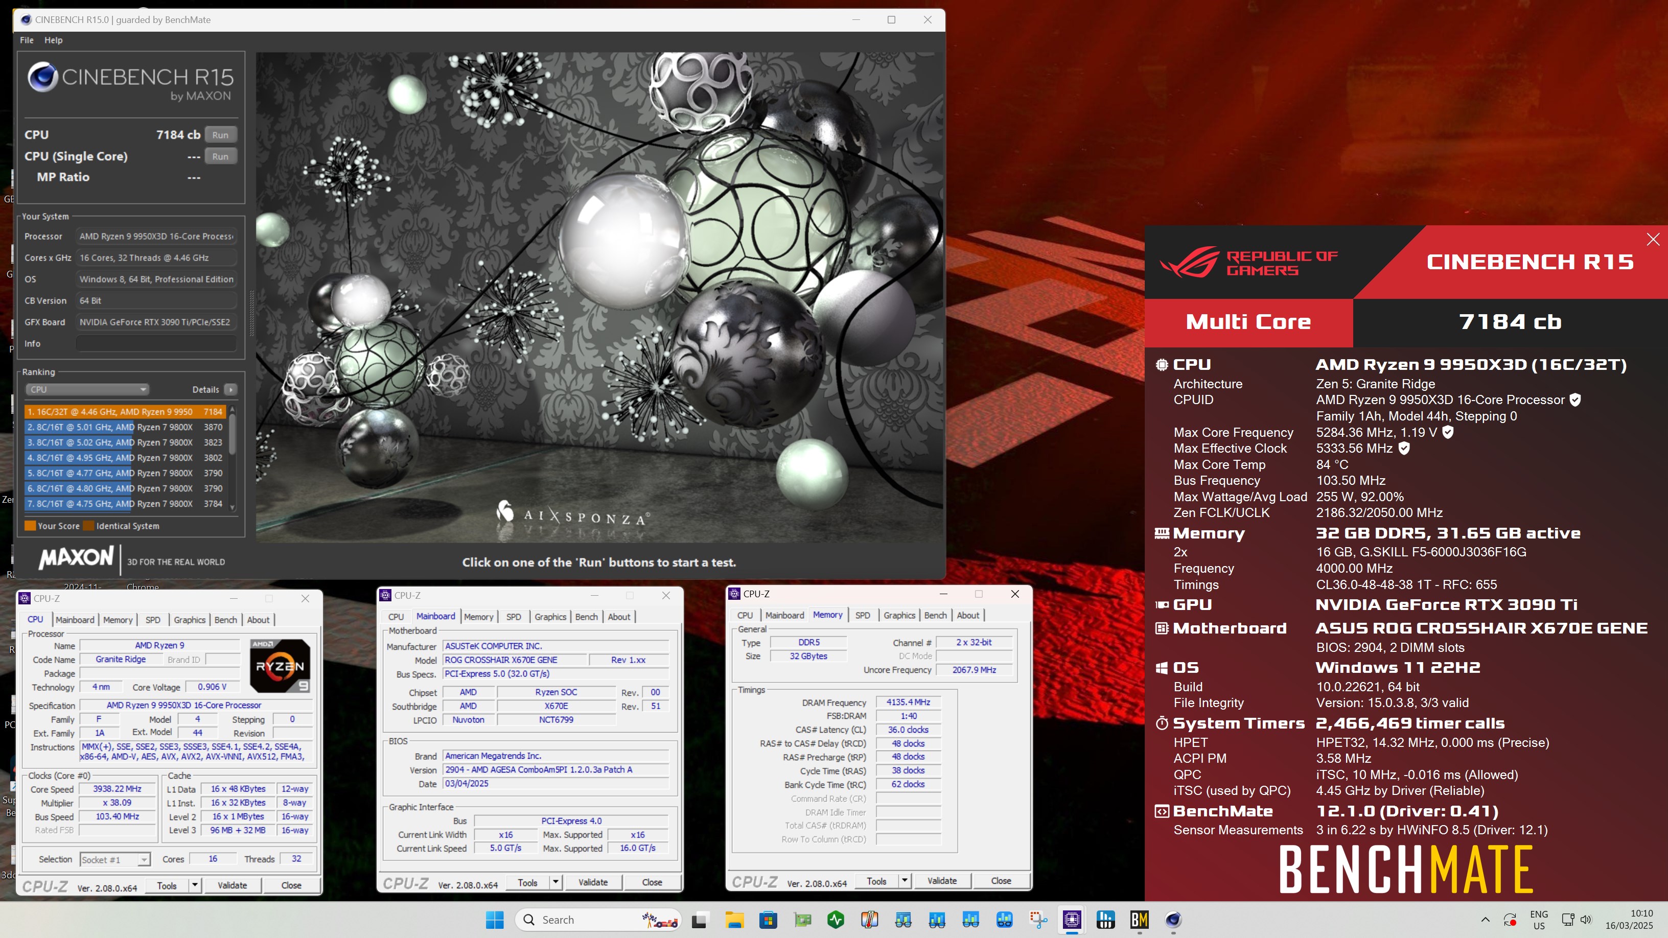Click the ENG US language indicator

pyautogui.click(x=1539, y=919)
